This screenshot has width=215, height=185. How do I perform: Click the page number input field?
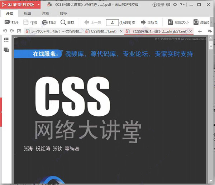pos(112,22)
